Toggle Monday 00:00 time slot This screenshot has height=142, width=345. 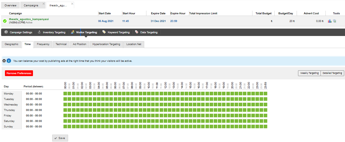[x=65, y=93]
